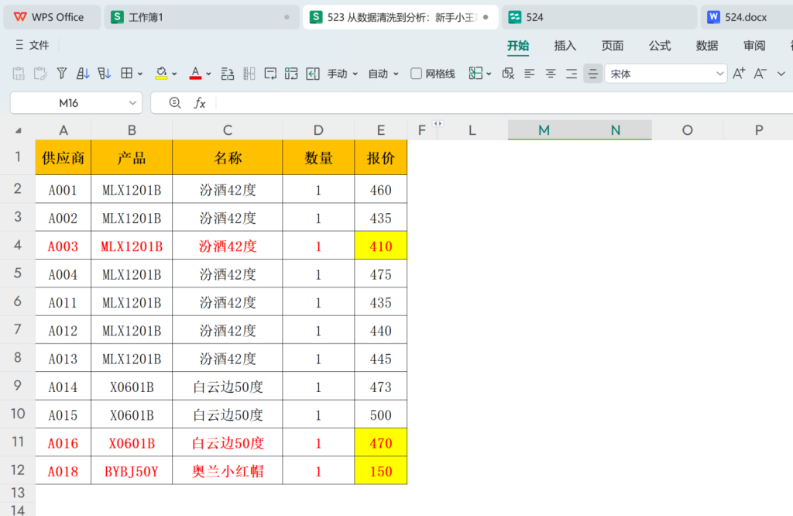Click the freeze panes grid icon

tap(475, 74)
